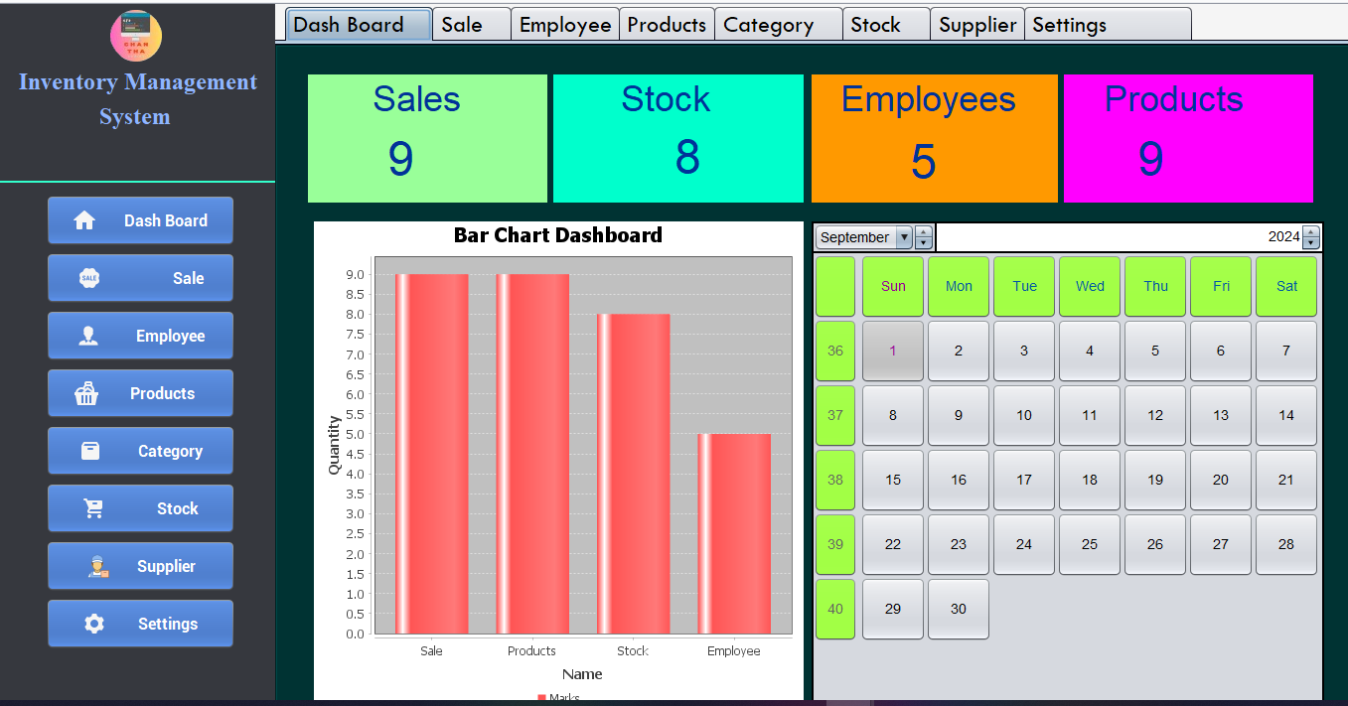
Task: Open the September month dropdown
Action: tap(904, 237)
